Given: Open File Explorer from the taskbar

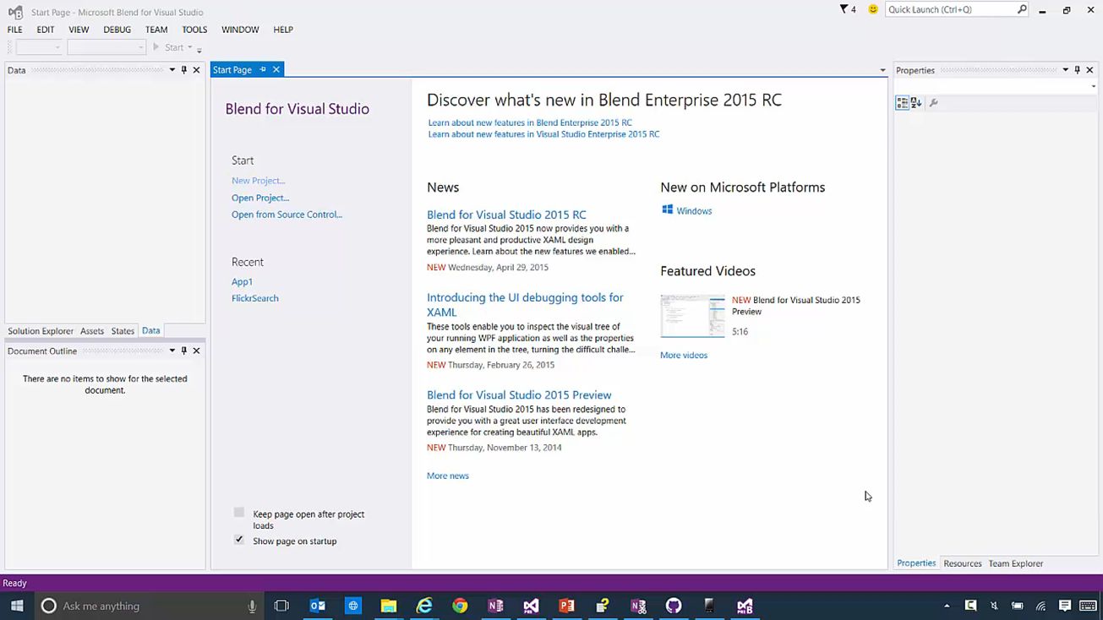Looking at the screenshot, I should (x=389, y=606).
